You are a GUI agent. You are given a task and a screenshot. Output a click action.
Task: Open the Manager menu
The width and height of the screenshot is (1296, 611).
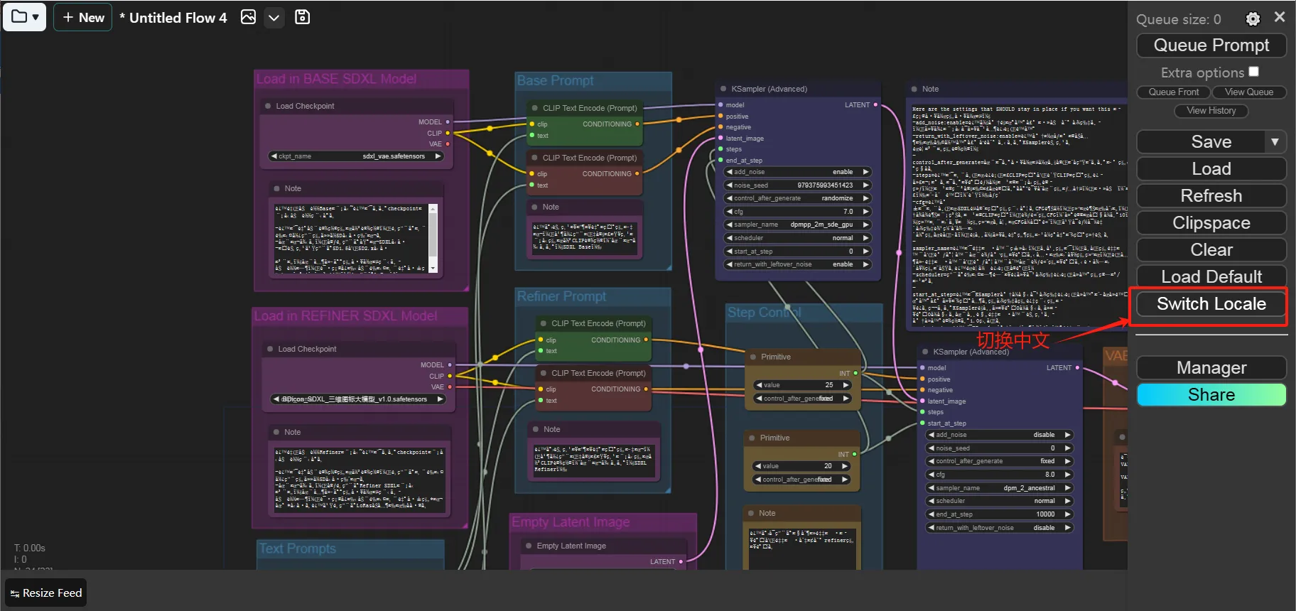[1211, 368]
